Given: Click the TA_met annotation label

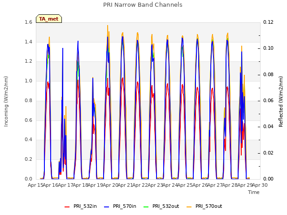Looking at the screenshot, I should point(49,19).
